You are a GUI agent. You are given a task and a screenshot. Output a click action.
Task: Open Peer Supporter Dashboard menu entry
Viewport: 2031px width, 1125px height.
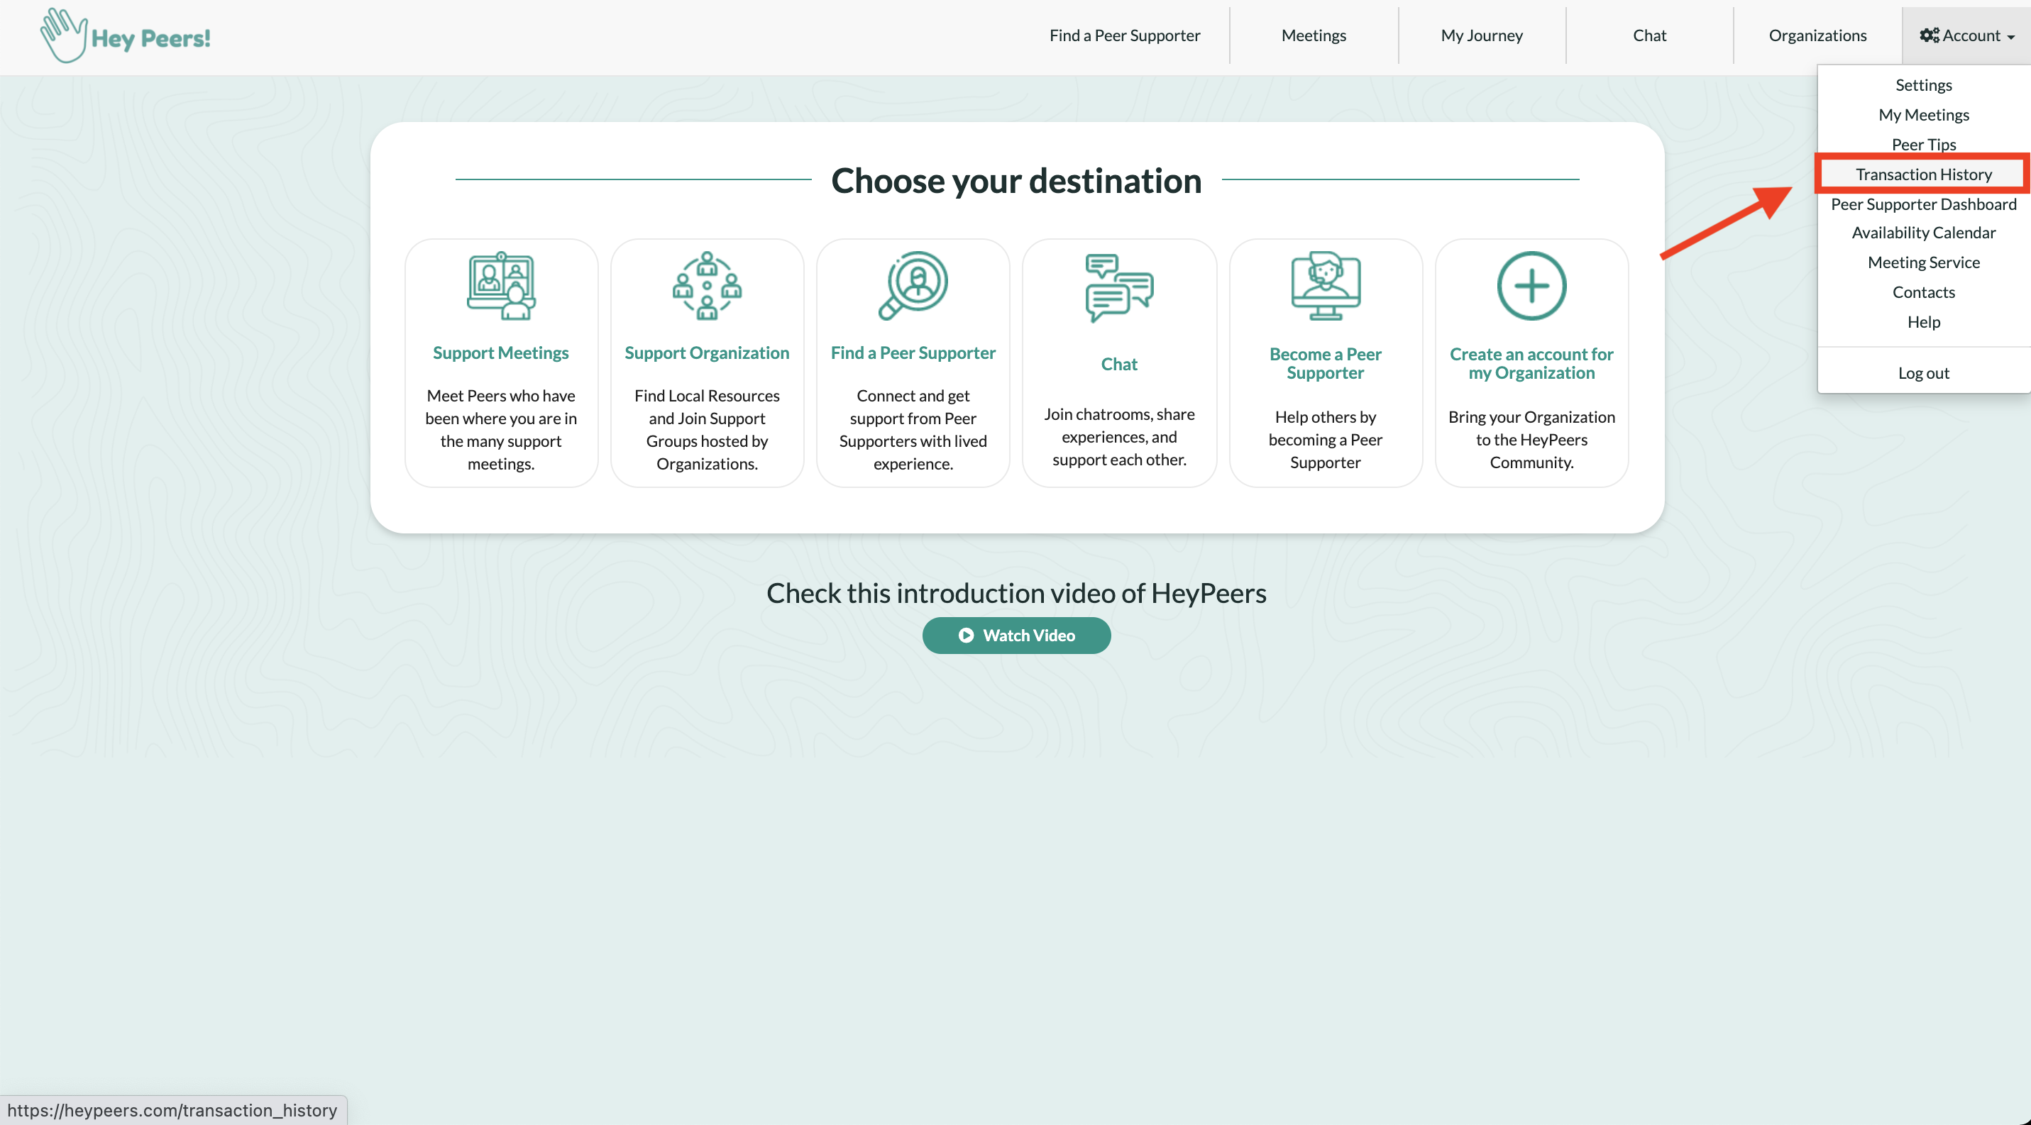tap(1924, 204)
